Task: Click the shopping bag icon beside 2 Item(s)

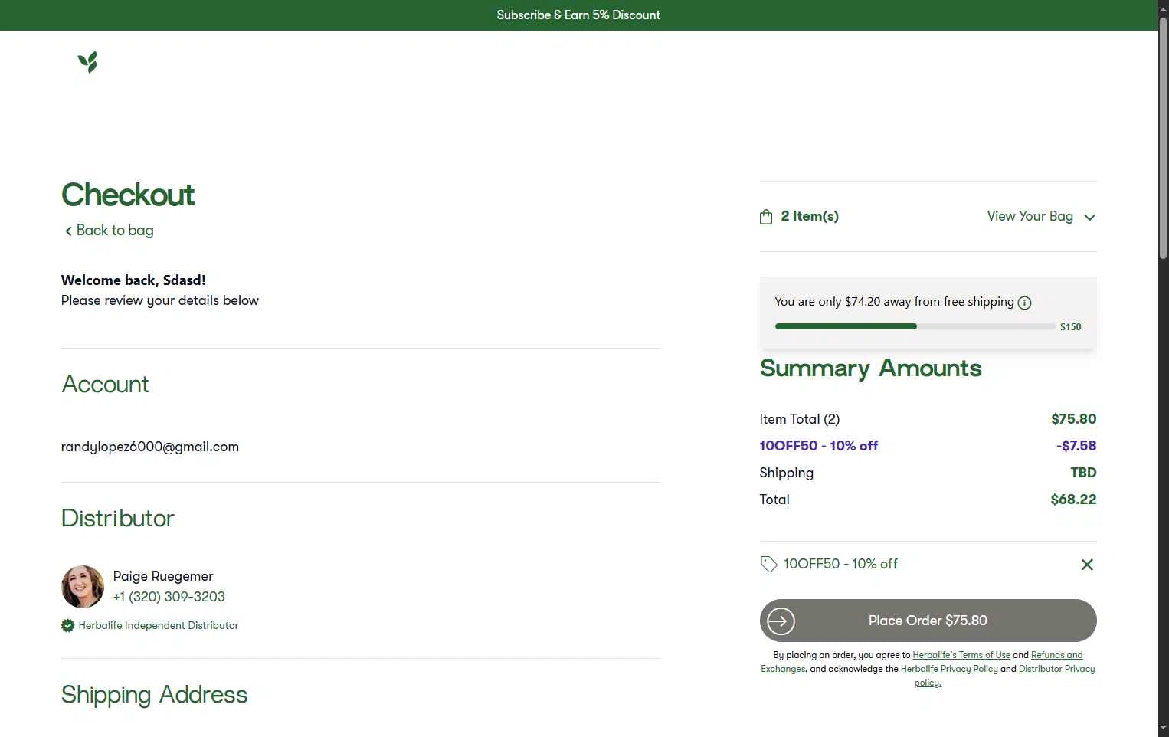Action: [x=766, y=217]
